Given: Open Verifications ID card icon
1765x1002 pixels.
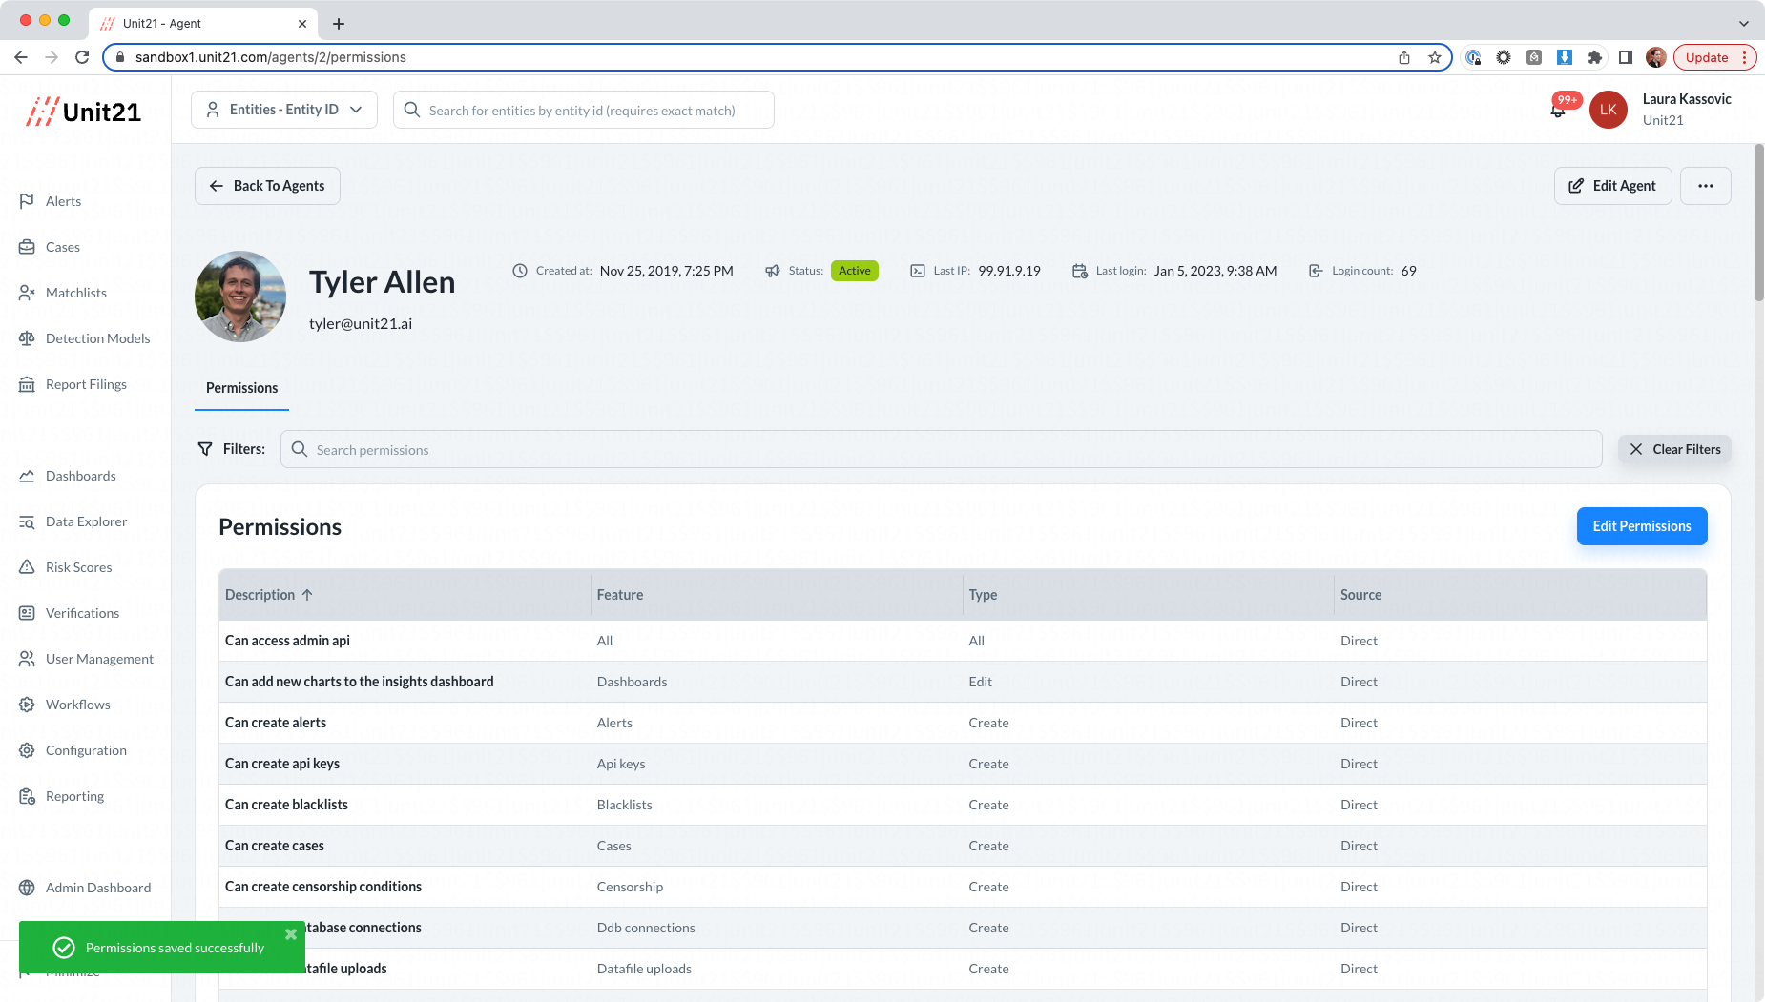Looking at the screenshot, I should [x=27, y=613].
